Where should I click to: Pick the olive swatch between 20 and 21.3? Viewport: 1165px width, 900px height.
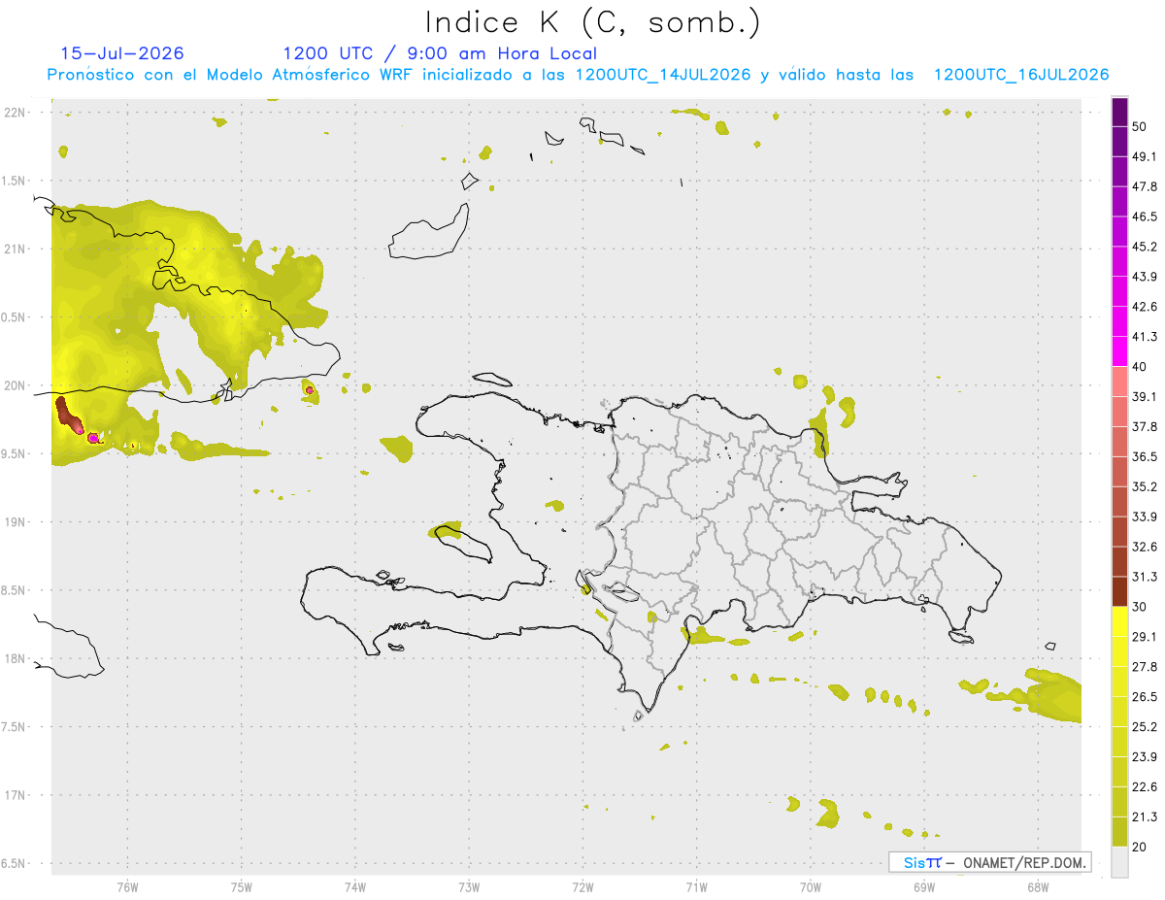point(1120,831)
